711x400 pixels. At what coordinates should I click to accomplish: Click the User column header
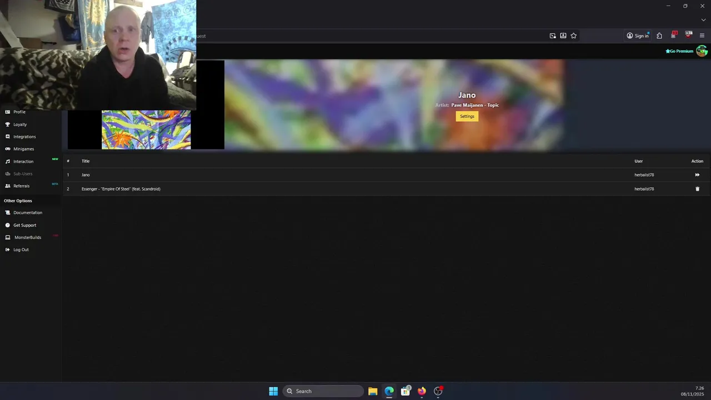pyautogui.click(x=639, y=161)
